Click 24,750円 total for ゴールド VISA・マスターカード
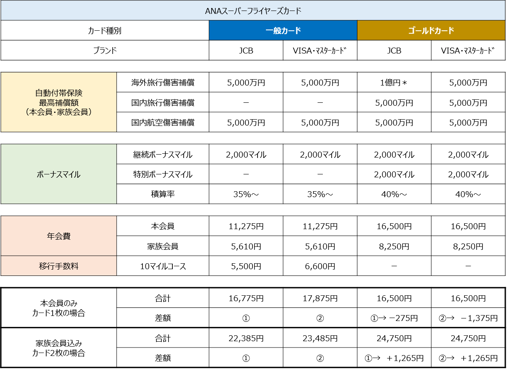 coord(468,338)
